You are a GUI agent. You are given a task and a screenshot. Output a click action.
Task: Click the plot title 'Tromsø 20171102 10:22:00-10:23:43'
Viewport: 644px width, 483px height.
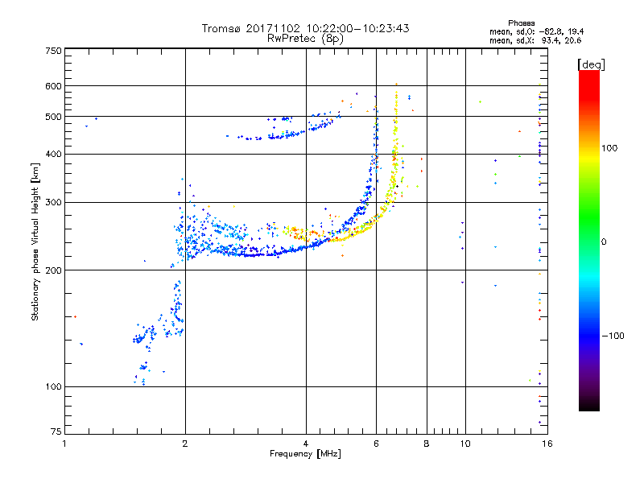(x=306, y=28)
